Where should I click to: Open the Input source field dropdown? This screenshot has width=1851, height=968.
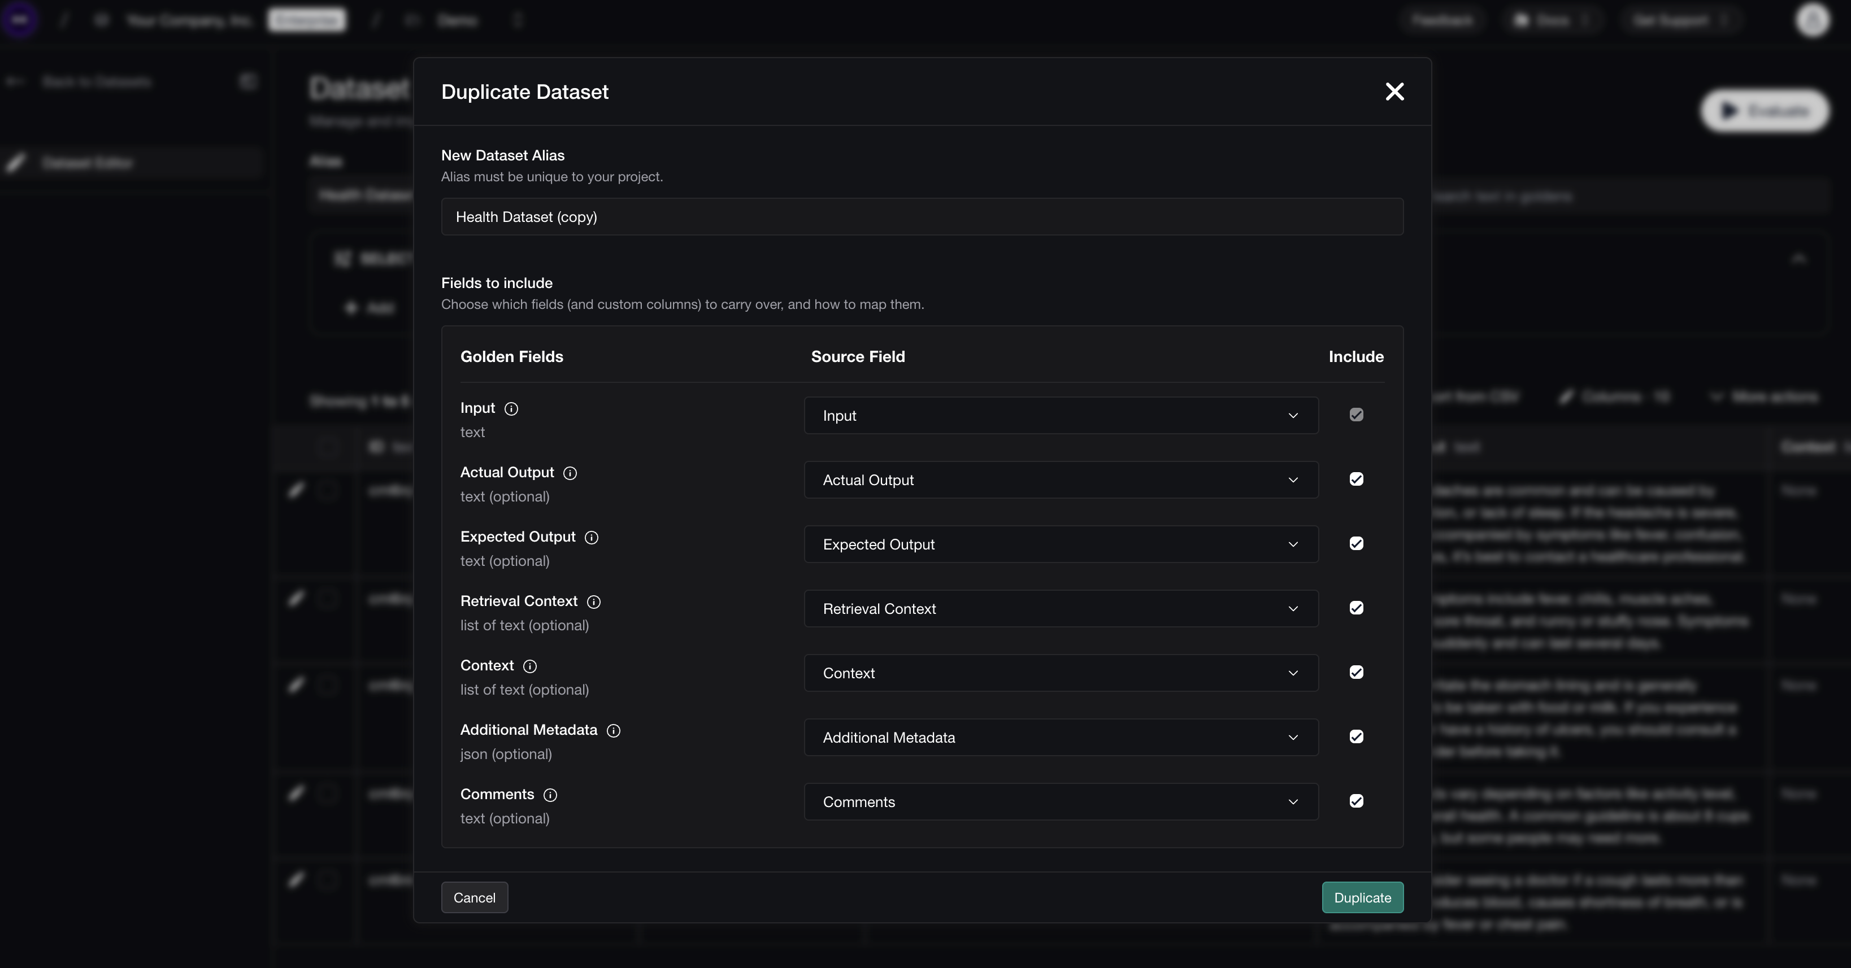click(1061, 416)
